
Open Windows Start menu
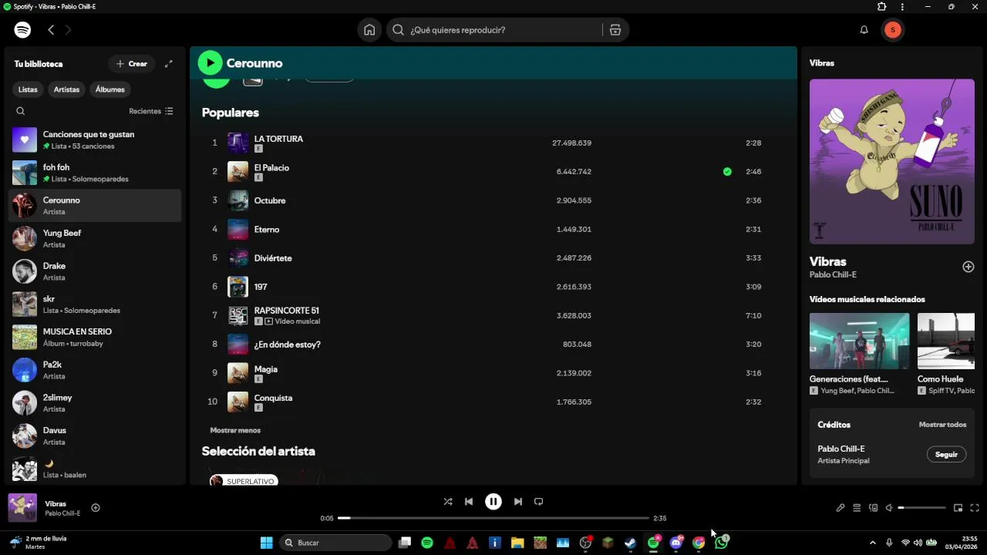click(266, 543)
